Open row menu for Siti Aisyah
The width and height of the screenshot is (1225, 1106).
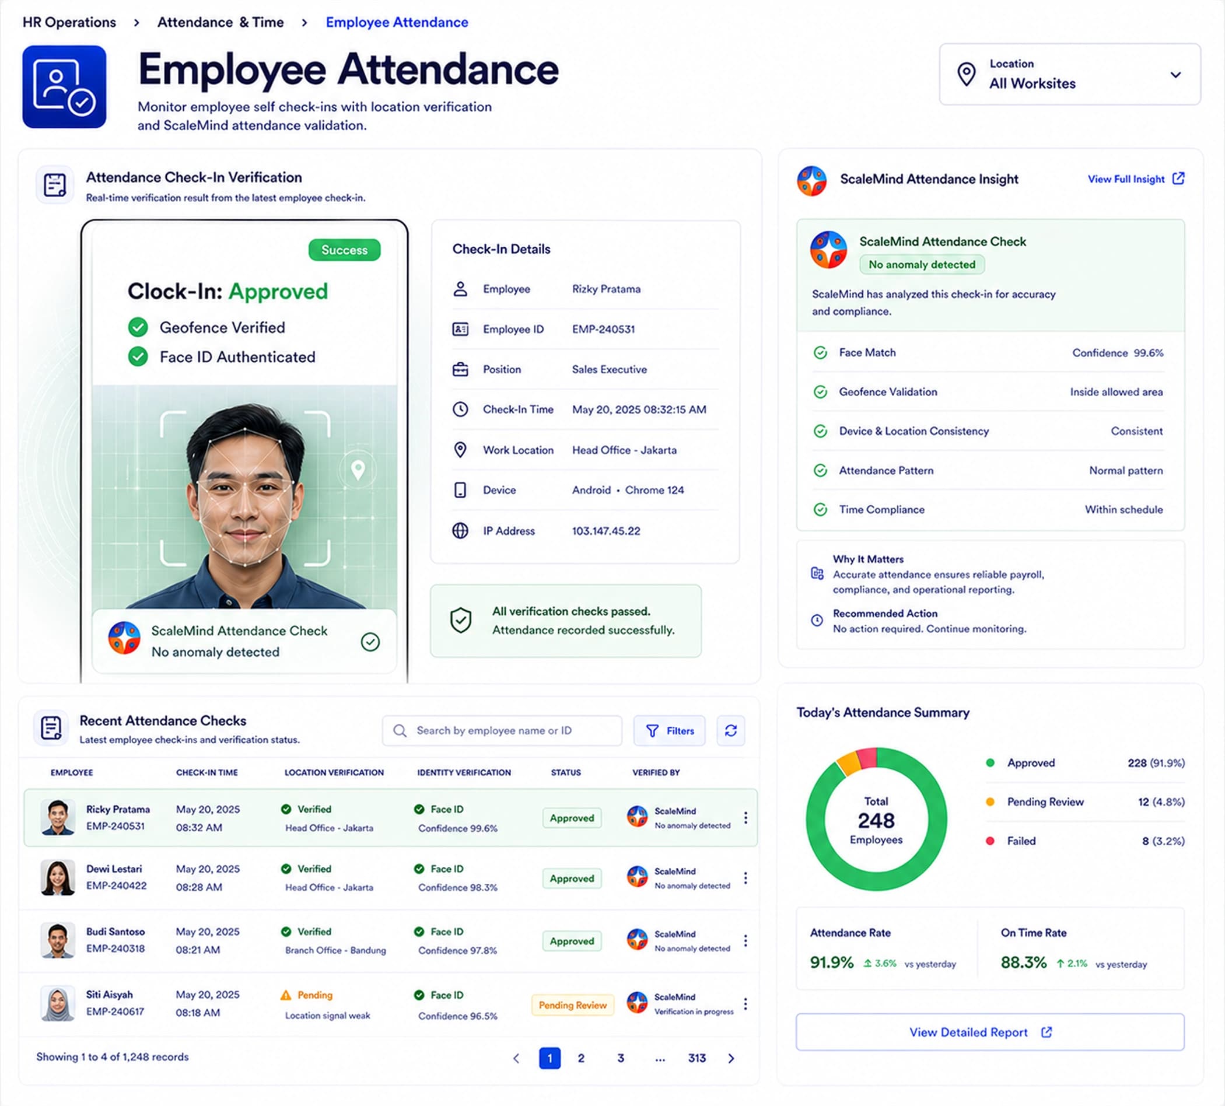[x=745, y=1004]
